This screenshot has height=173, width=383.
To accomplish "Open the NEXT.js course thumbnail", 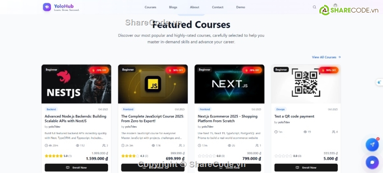I will [x=229, y=84].
